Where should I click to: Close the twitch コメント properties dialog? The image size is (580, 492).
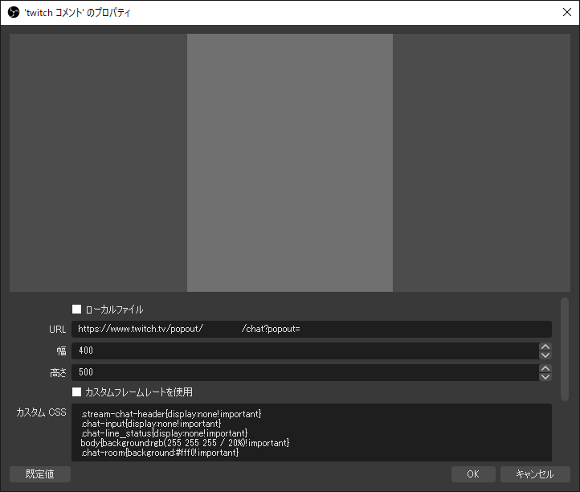(x=566, y=12)
